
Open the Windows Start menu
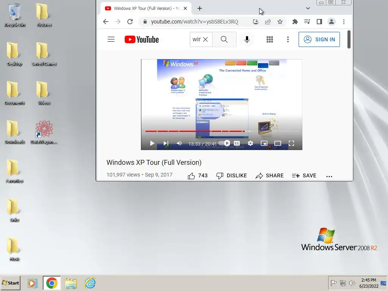coord(10,283)
